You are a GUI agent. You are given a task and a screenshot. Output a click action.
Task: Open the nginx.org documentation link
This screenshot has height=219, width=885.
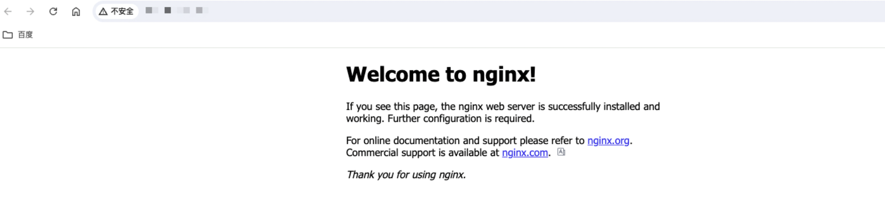tap(608, 141)
